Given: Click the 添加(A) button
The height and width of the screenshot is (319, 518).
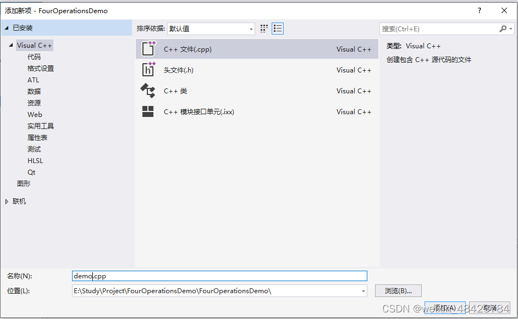Looking at the screenshot, I should [445, 308].
